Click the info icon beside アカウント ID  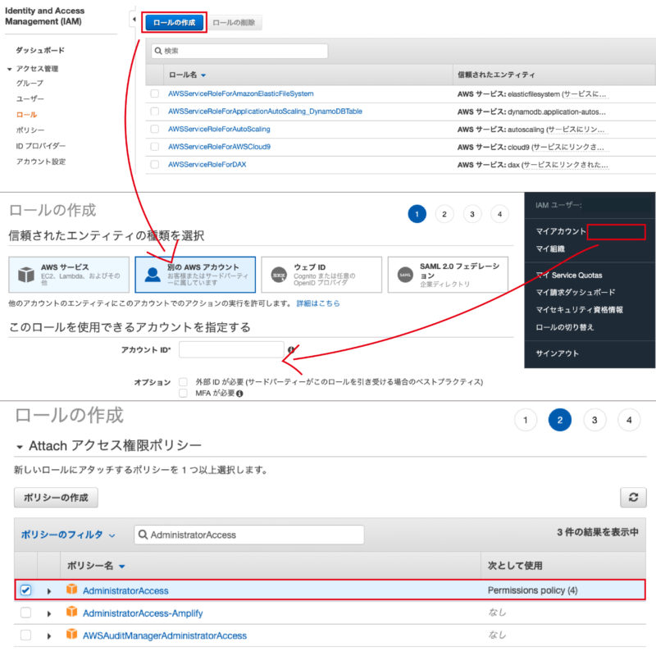pyautogui.click(x=291, y=349)
